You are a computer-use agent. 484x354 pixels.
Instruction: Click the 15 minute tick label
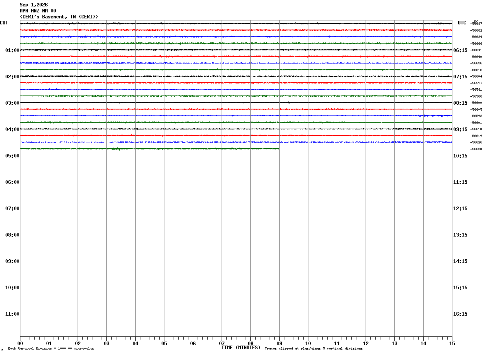coord(452,344)
